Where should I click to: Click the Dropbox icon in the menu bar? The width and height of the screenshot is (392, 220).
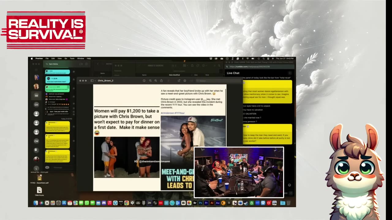[x=211, y=58]
